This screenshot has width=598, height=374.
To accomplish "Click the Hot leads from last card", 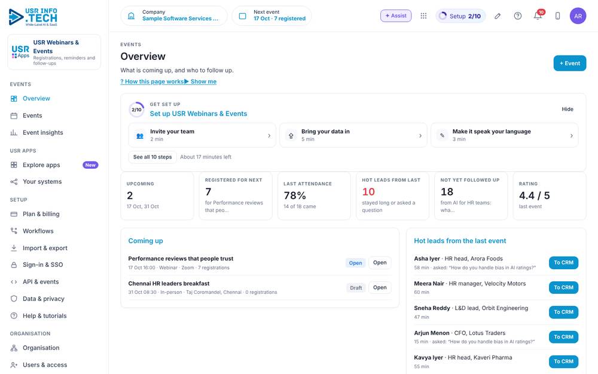I will coord(392,196).
